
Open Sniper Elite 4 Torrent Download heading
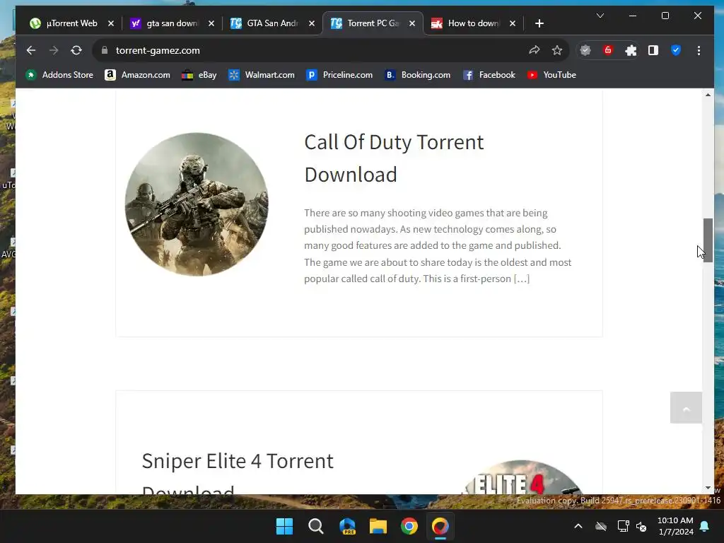238,472
